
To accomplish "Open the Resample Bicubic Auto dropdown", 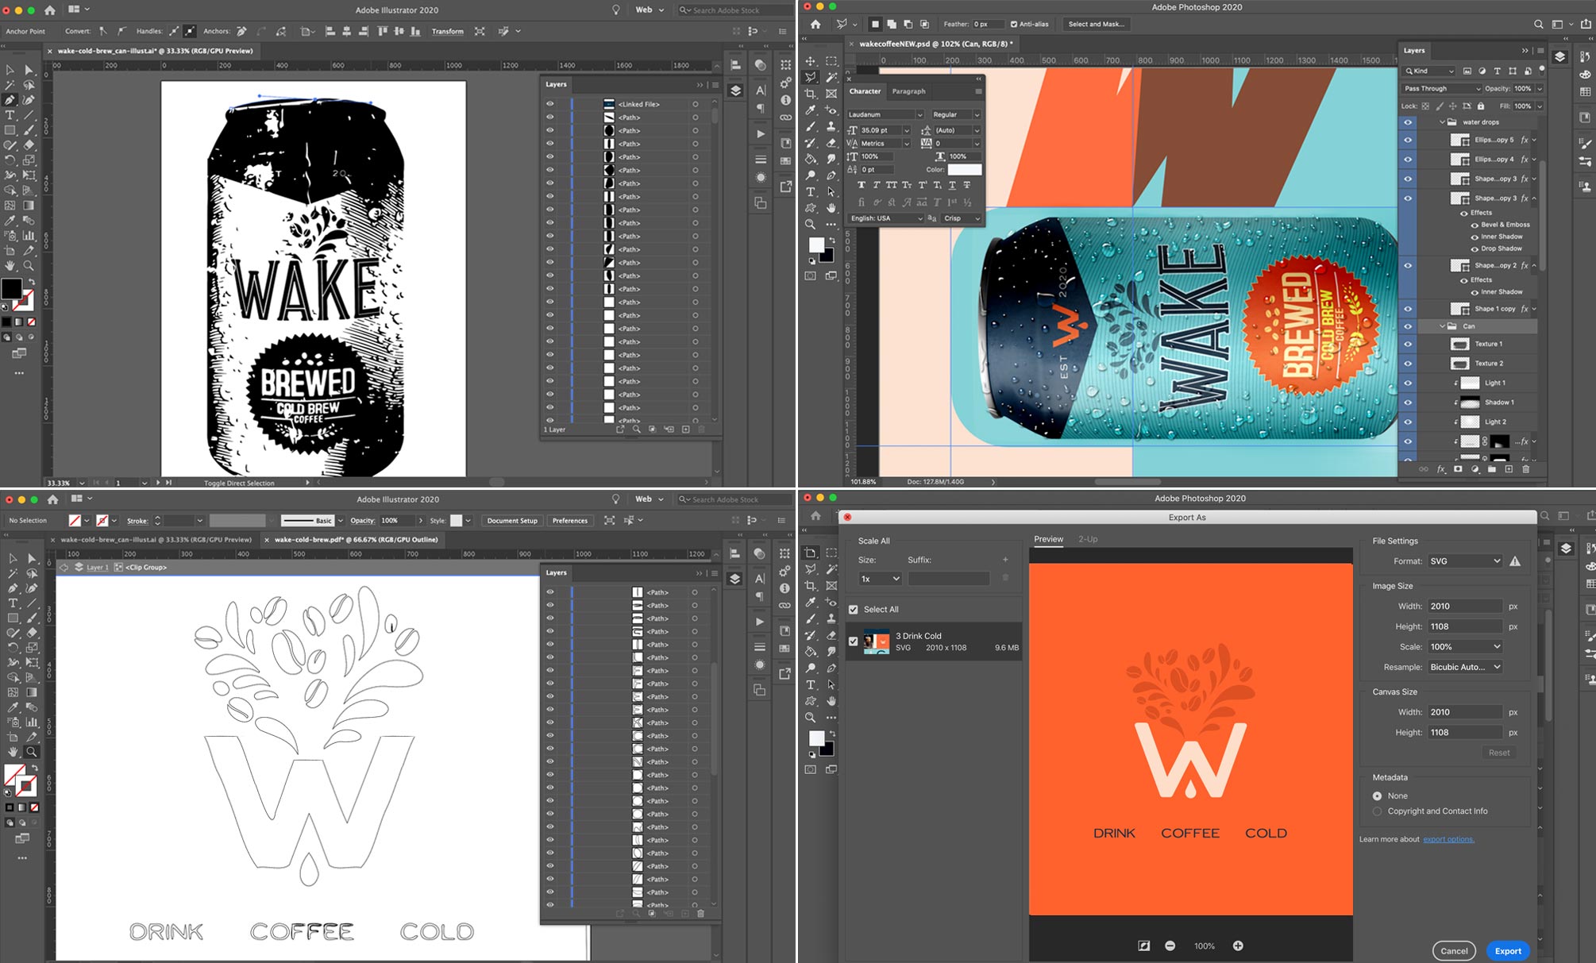I will (1465, 667).
